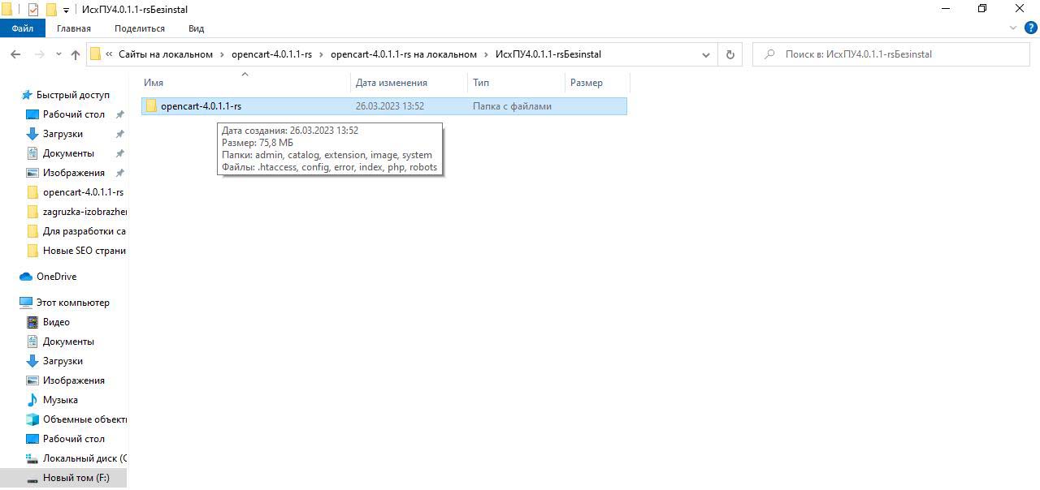The image size is (1040, 490).
Task: Open recent locations dropdown arrow
Action: coord(58,54)
